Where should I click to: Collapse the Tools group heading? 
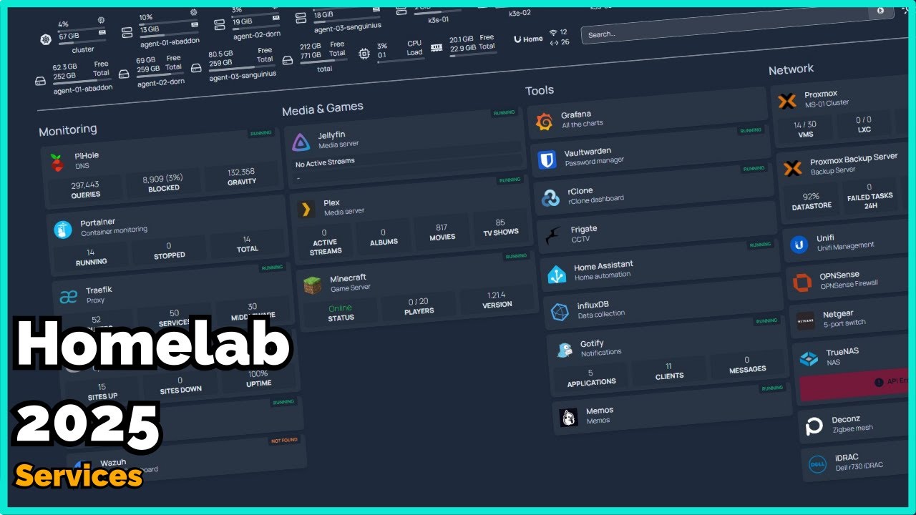[540, 91]
